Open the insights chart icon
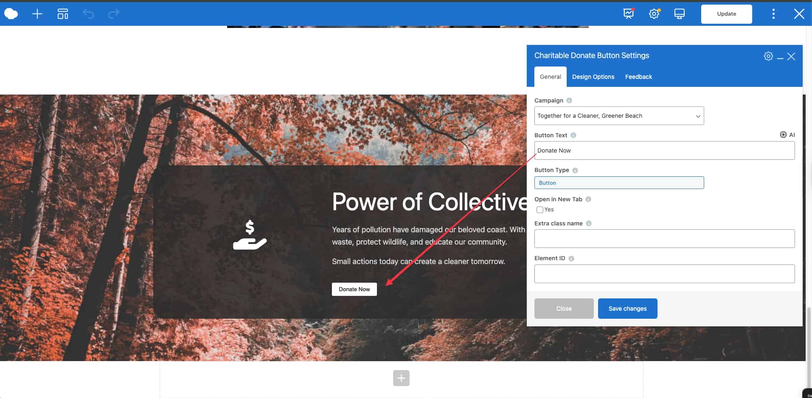Screen dimensions: 812x398 click(x=628, y=14)
